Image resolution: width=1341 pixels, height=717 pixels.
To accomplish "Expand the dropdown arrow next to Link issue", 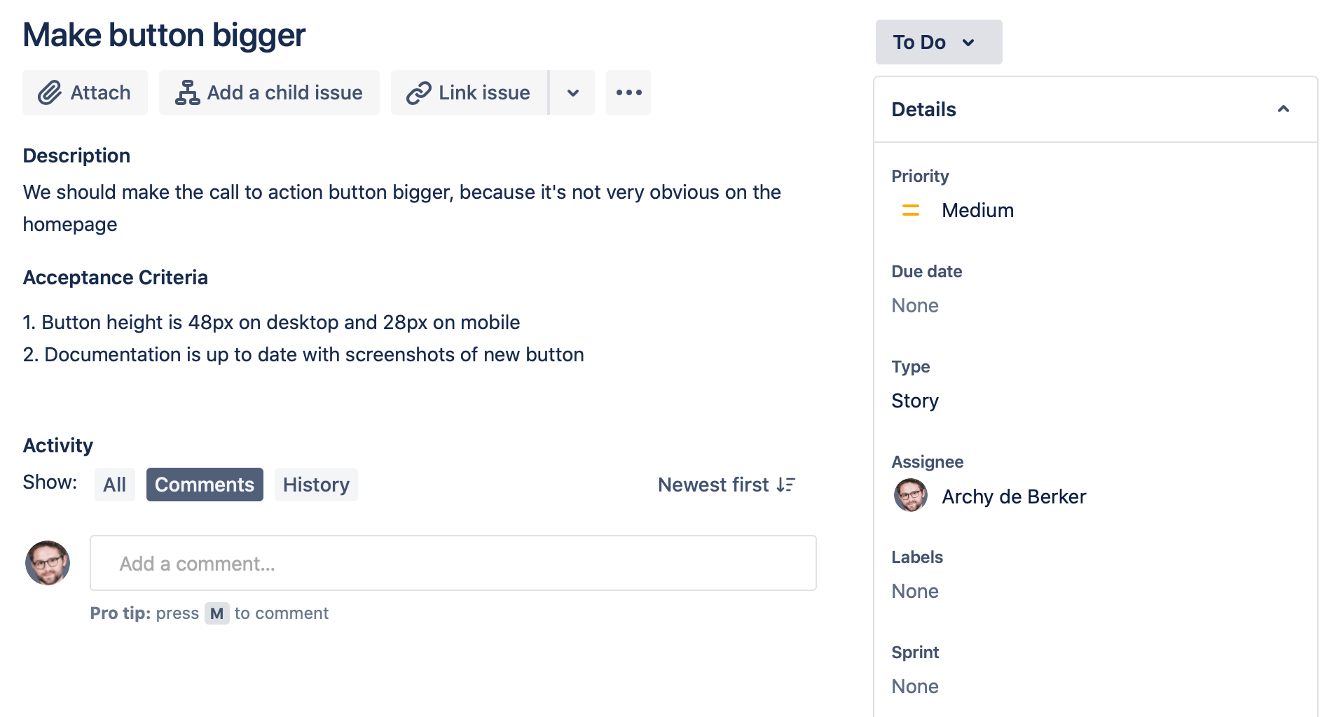I will point(572,92).
